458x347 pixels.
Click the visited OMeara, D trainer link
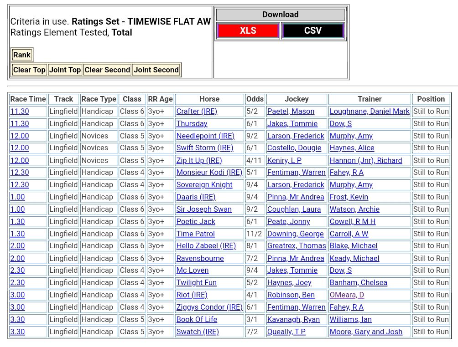click(x=347, y=295)
